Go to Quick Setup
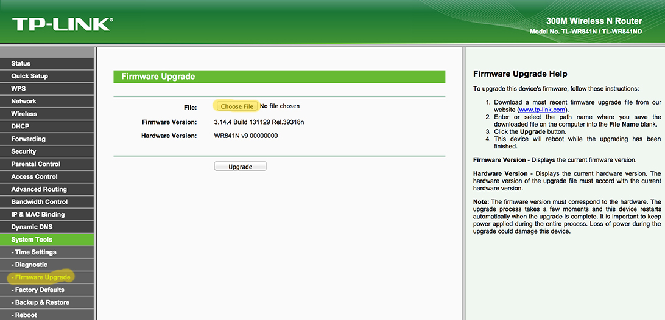Screen dimensions: 665x320 (x=29, y=76)
